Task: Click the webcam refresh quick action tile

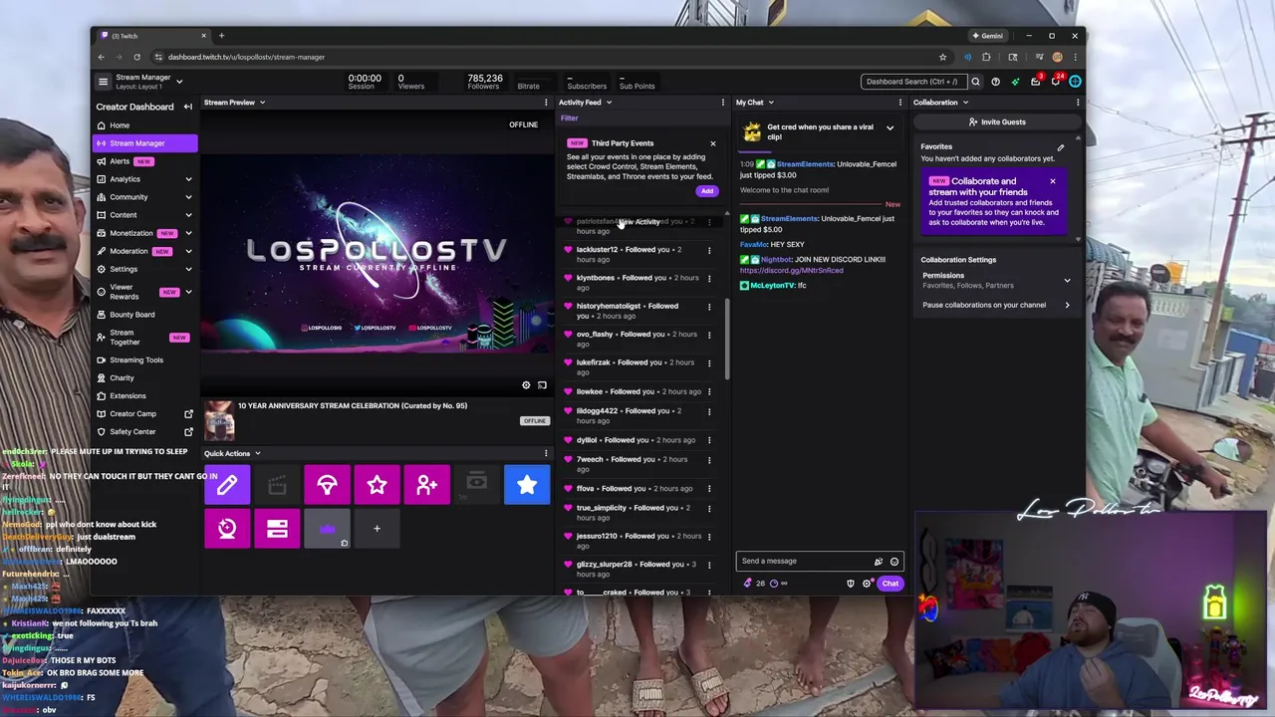Action: 227,529
